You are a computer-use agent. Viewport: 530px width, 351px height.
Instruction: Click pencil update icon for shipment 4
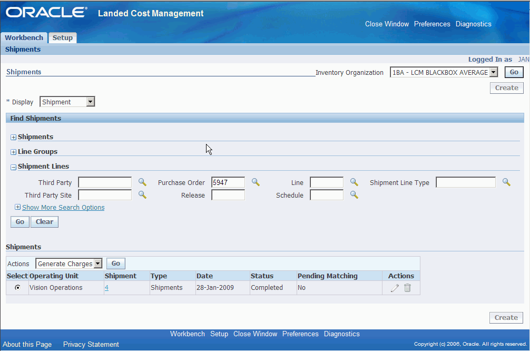click(395, 288)
